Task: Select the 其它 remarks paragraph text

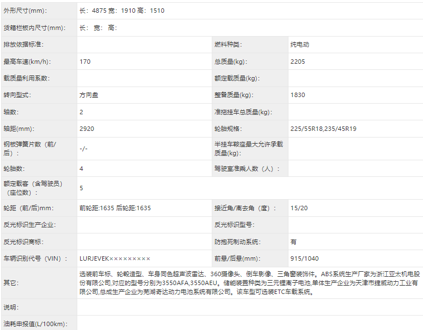Action: 250,283
